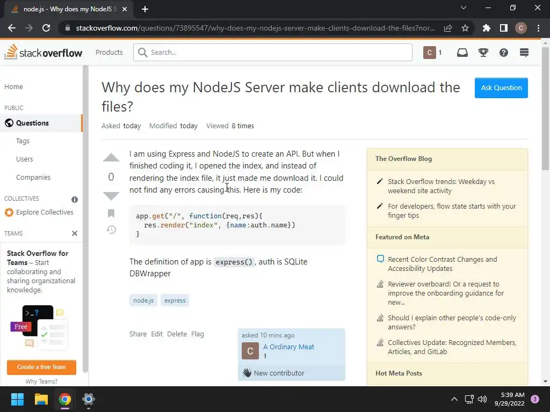Viewport: 550px width, 412px height.
Task: Open the inbox icon in header
Action: (x=462, y=53)
